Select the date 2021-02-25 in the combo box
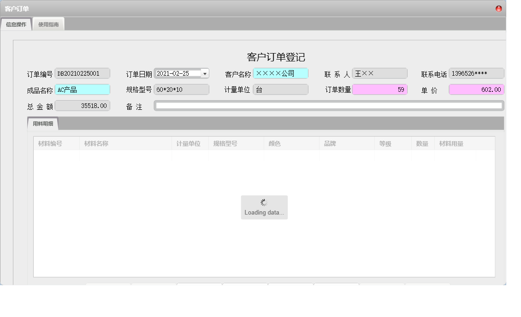Image resolution: width=521 pixels, height=317 pixels. pyautogui.click(x=175, y=73)
